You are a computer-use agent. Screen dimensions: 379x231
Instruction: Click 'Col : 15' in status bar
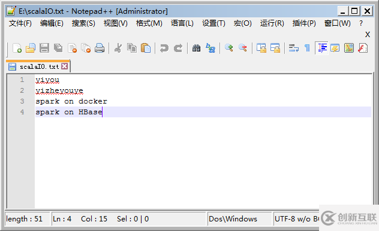94,219
